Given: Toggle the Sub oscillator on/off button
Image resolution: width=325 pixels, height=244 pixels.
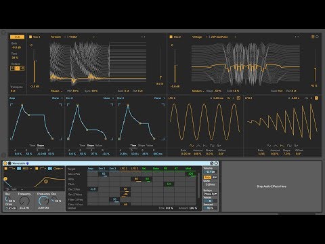Looking at the screenshot, I should pyautogui.click(x=17, y=37).
